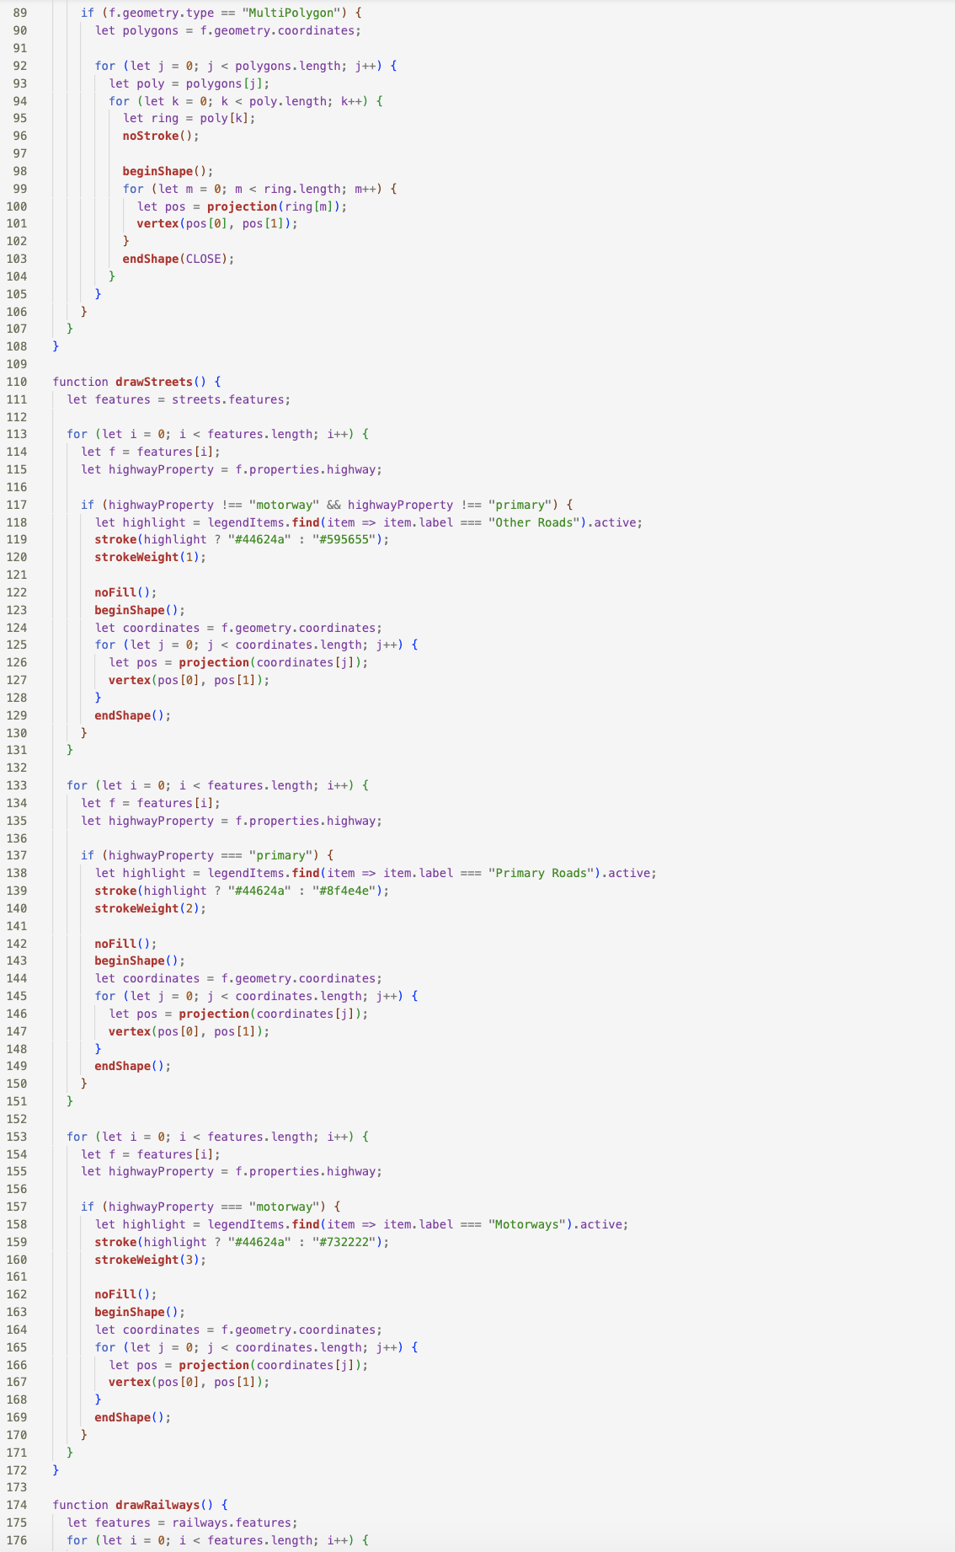Click the "motorway" string on line 117

(x=284, y=505)
